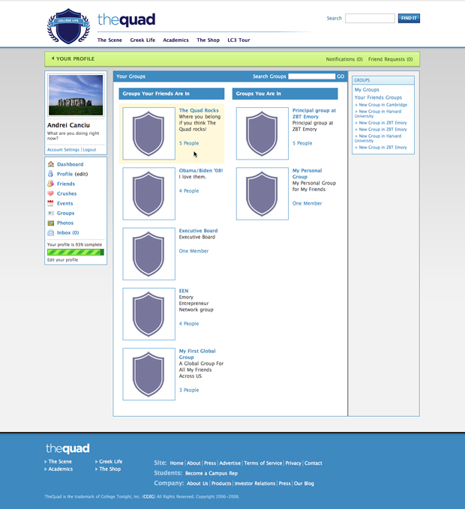Click the Friends icon in sidebar
Screen dimensions: 465x509
[x=50, y=184]
